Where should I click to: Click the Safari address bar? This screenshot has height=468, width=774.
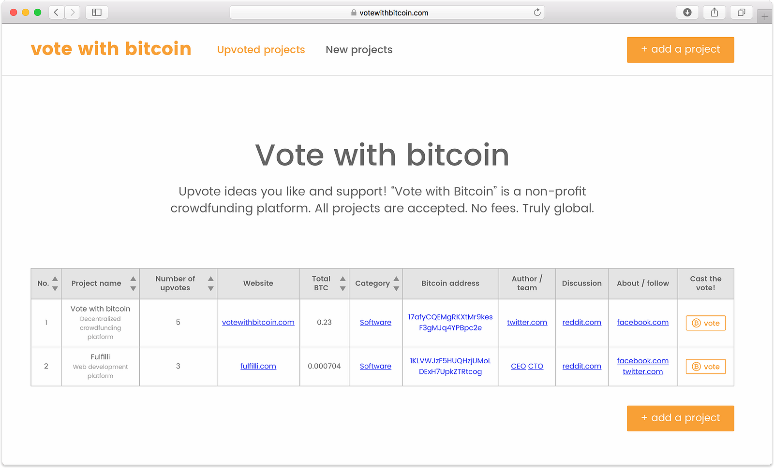point(387,13)
